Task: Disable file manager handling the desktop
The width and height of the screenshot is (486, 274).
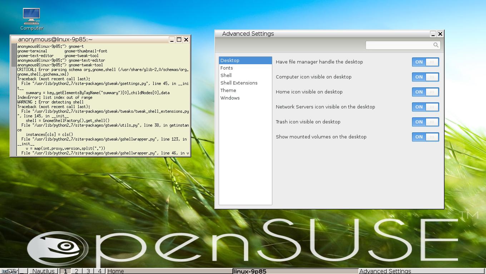Action: pyautogui.click(x=425, y=62)
